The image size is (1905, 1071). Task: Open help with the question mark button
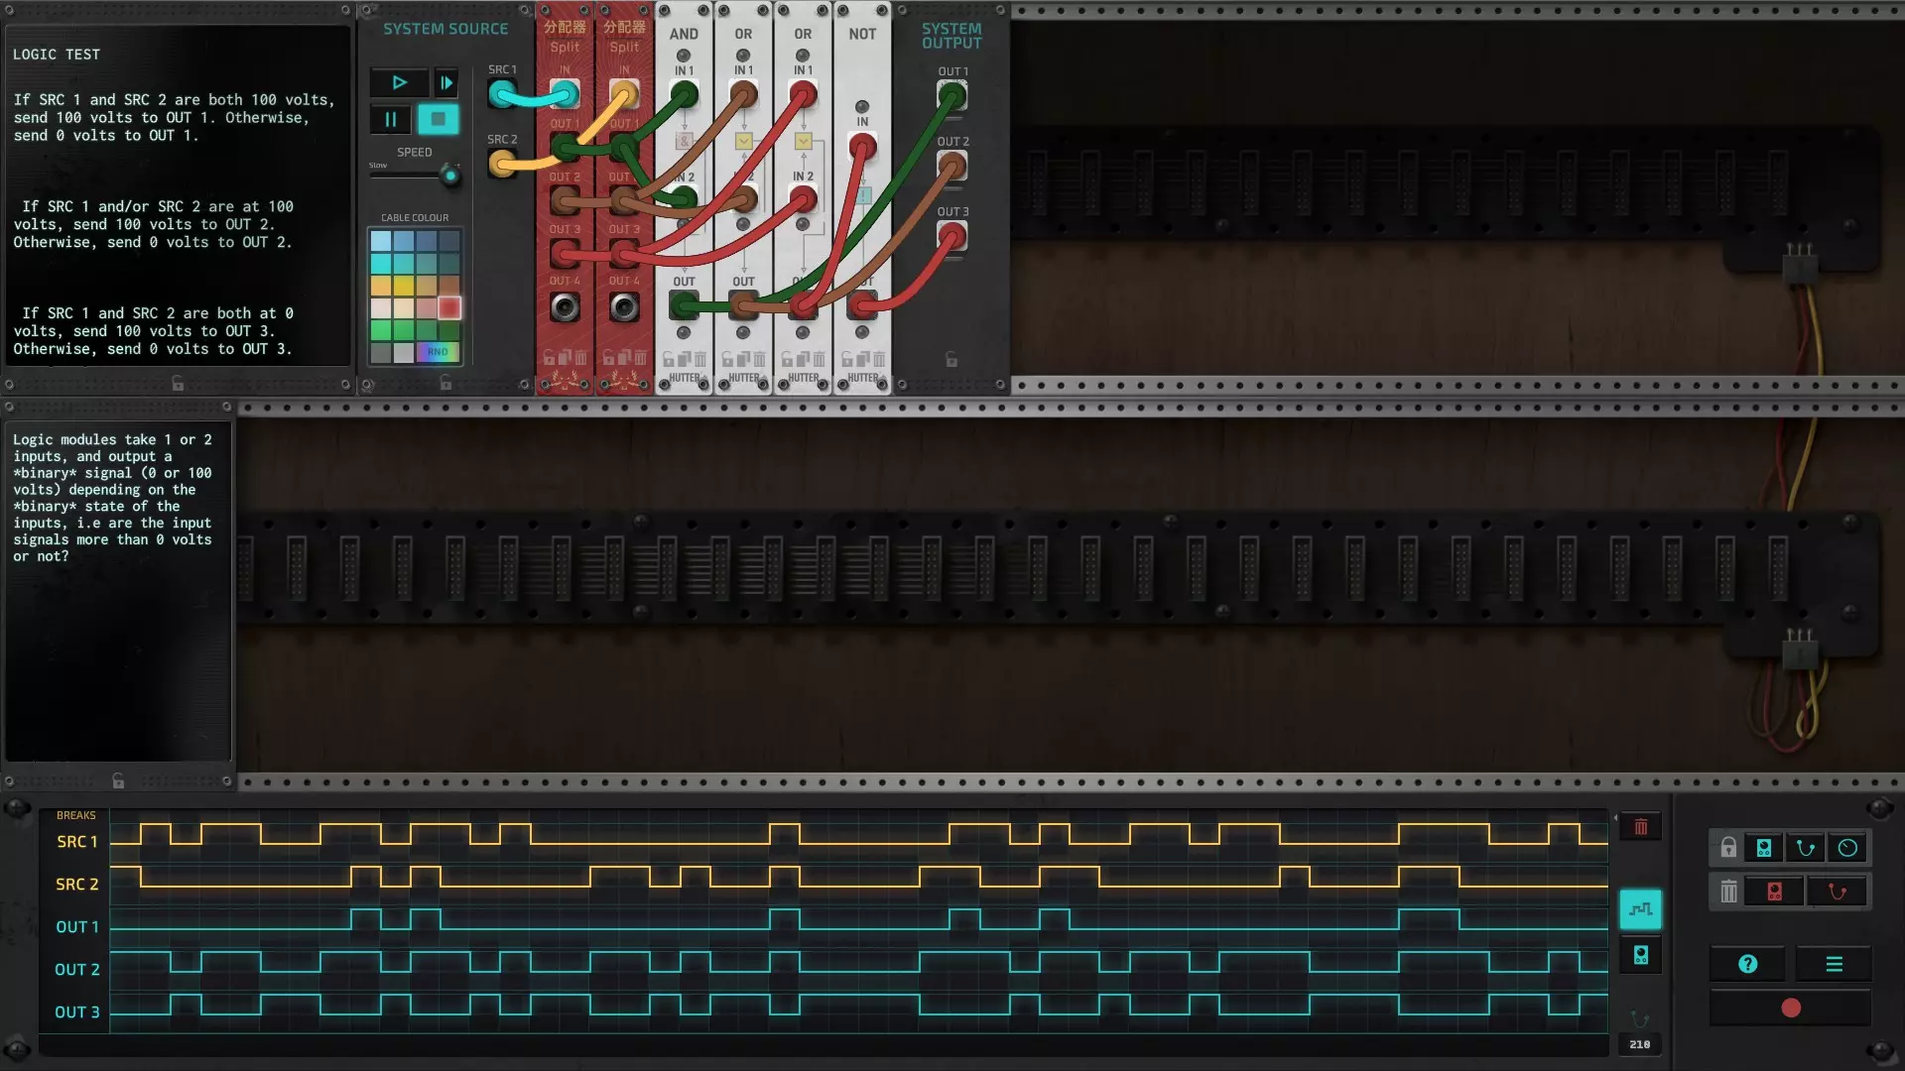coord(1748,964)
